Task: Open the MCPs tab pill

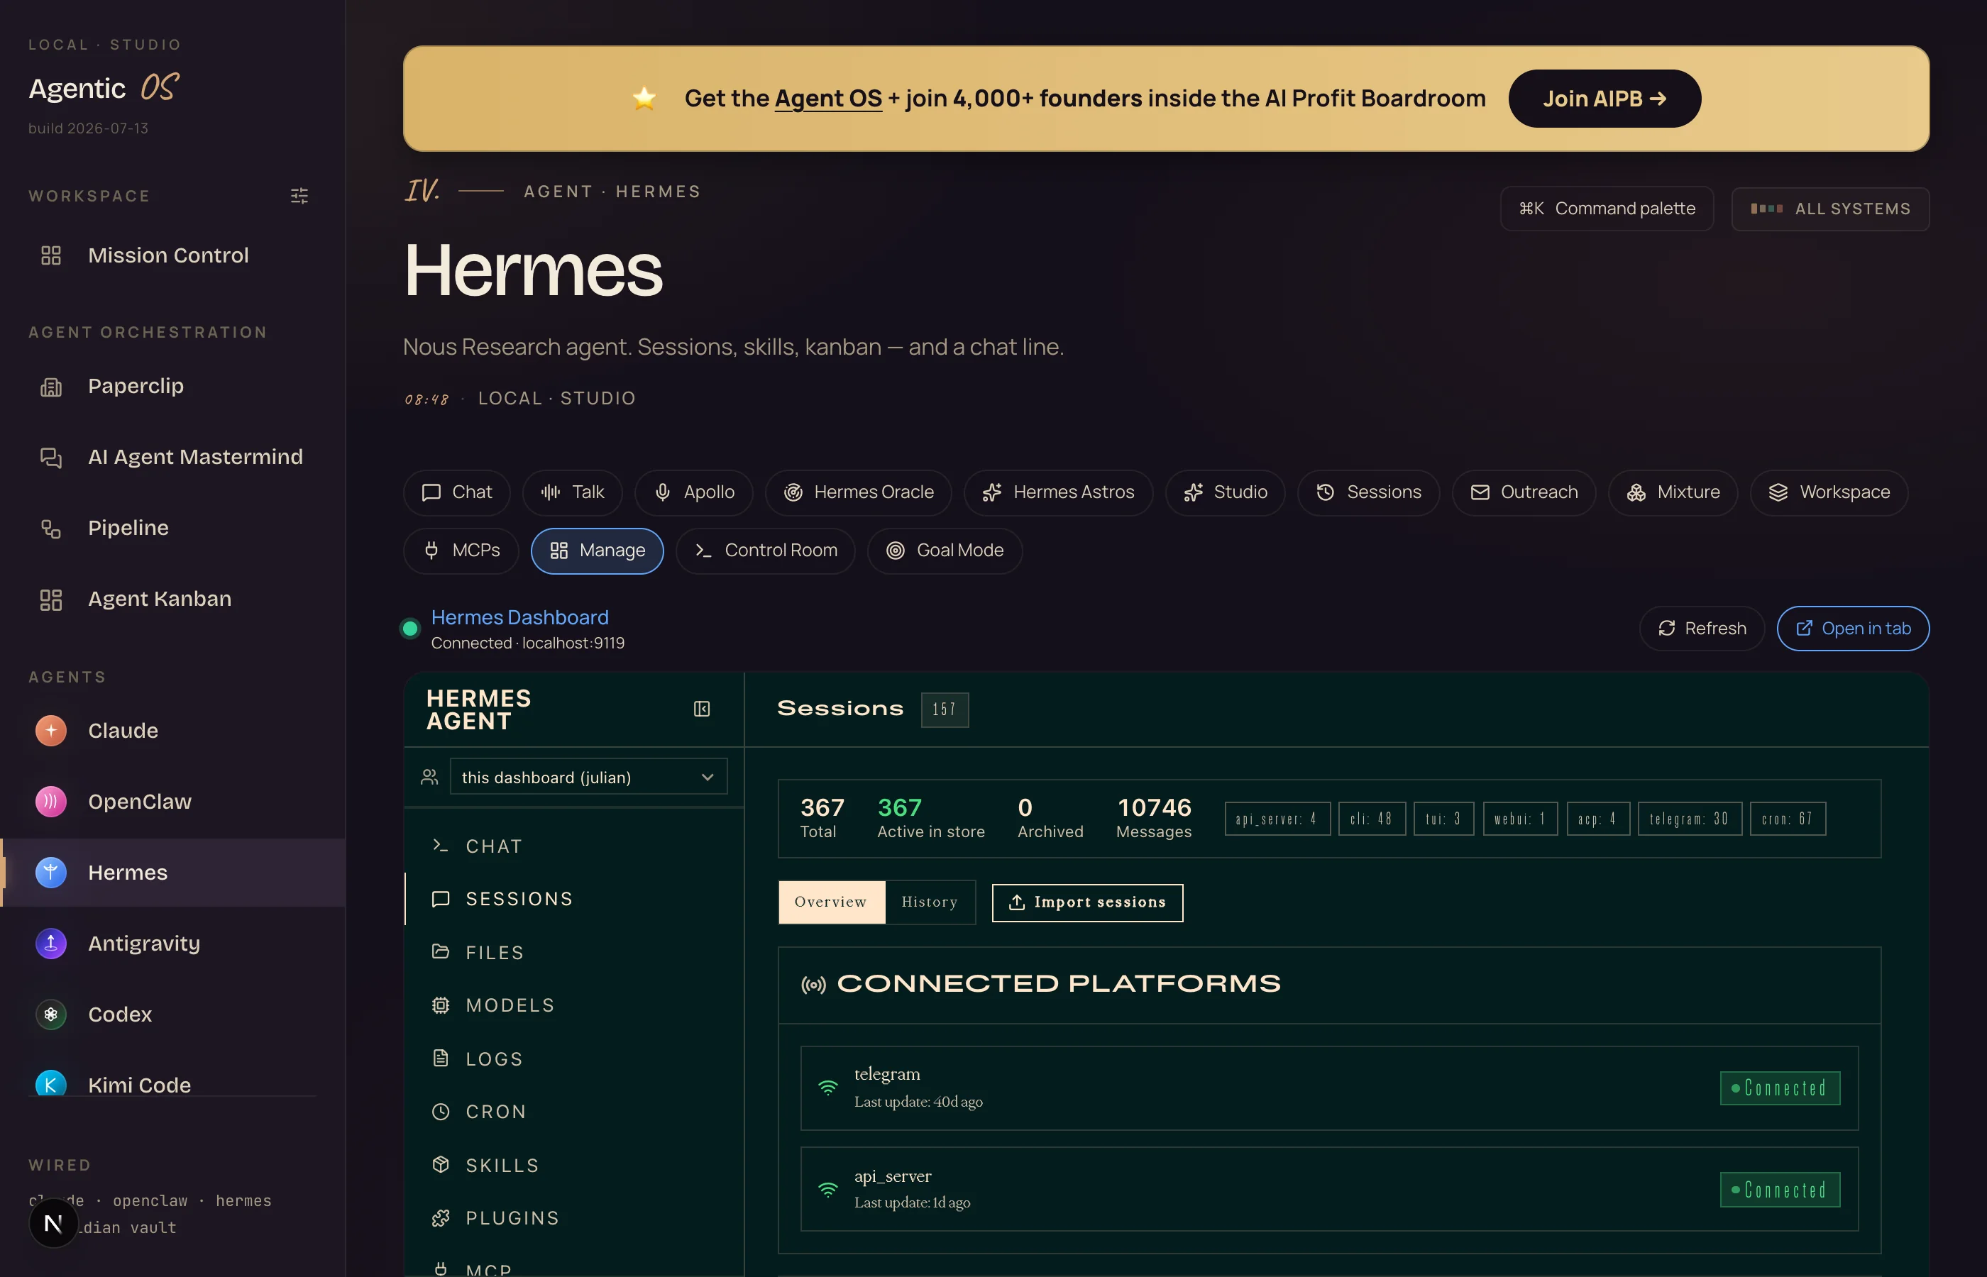Action: (461, 551)
